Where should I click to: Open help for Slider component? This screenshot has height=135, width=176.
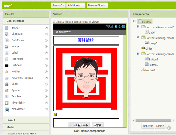[46, 84]
